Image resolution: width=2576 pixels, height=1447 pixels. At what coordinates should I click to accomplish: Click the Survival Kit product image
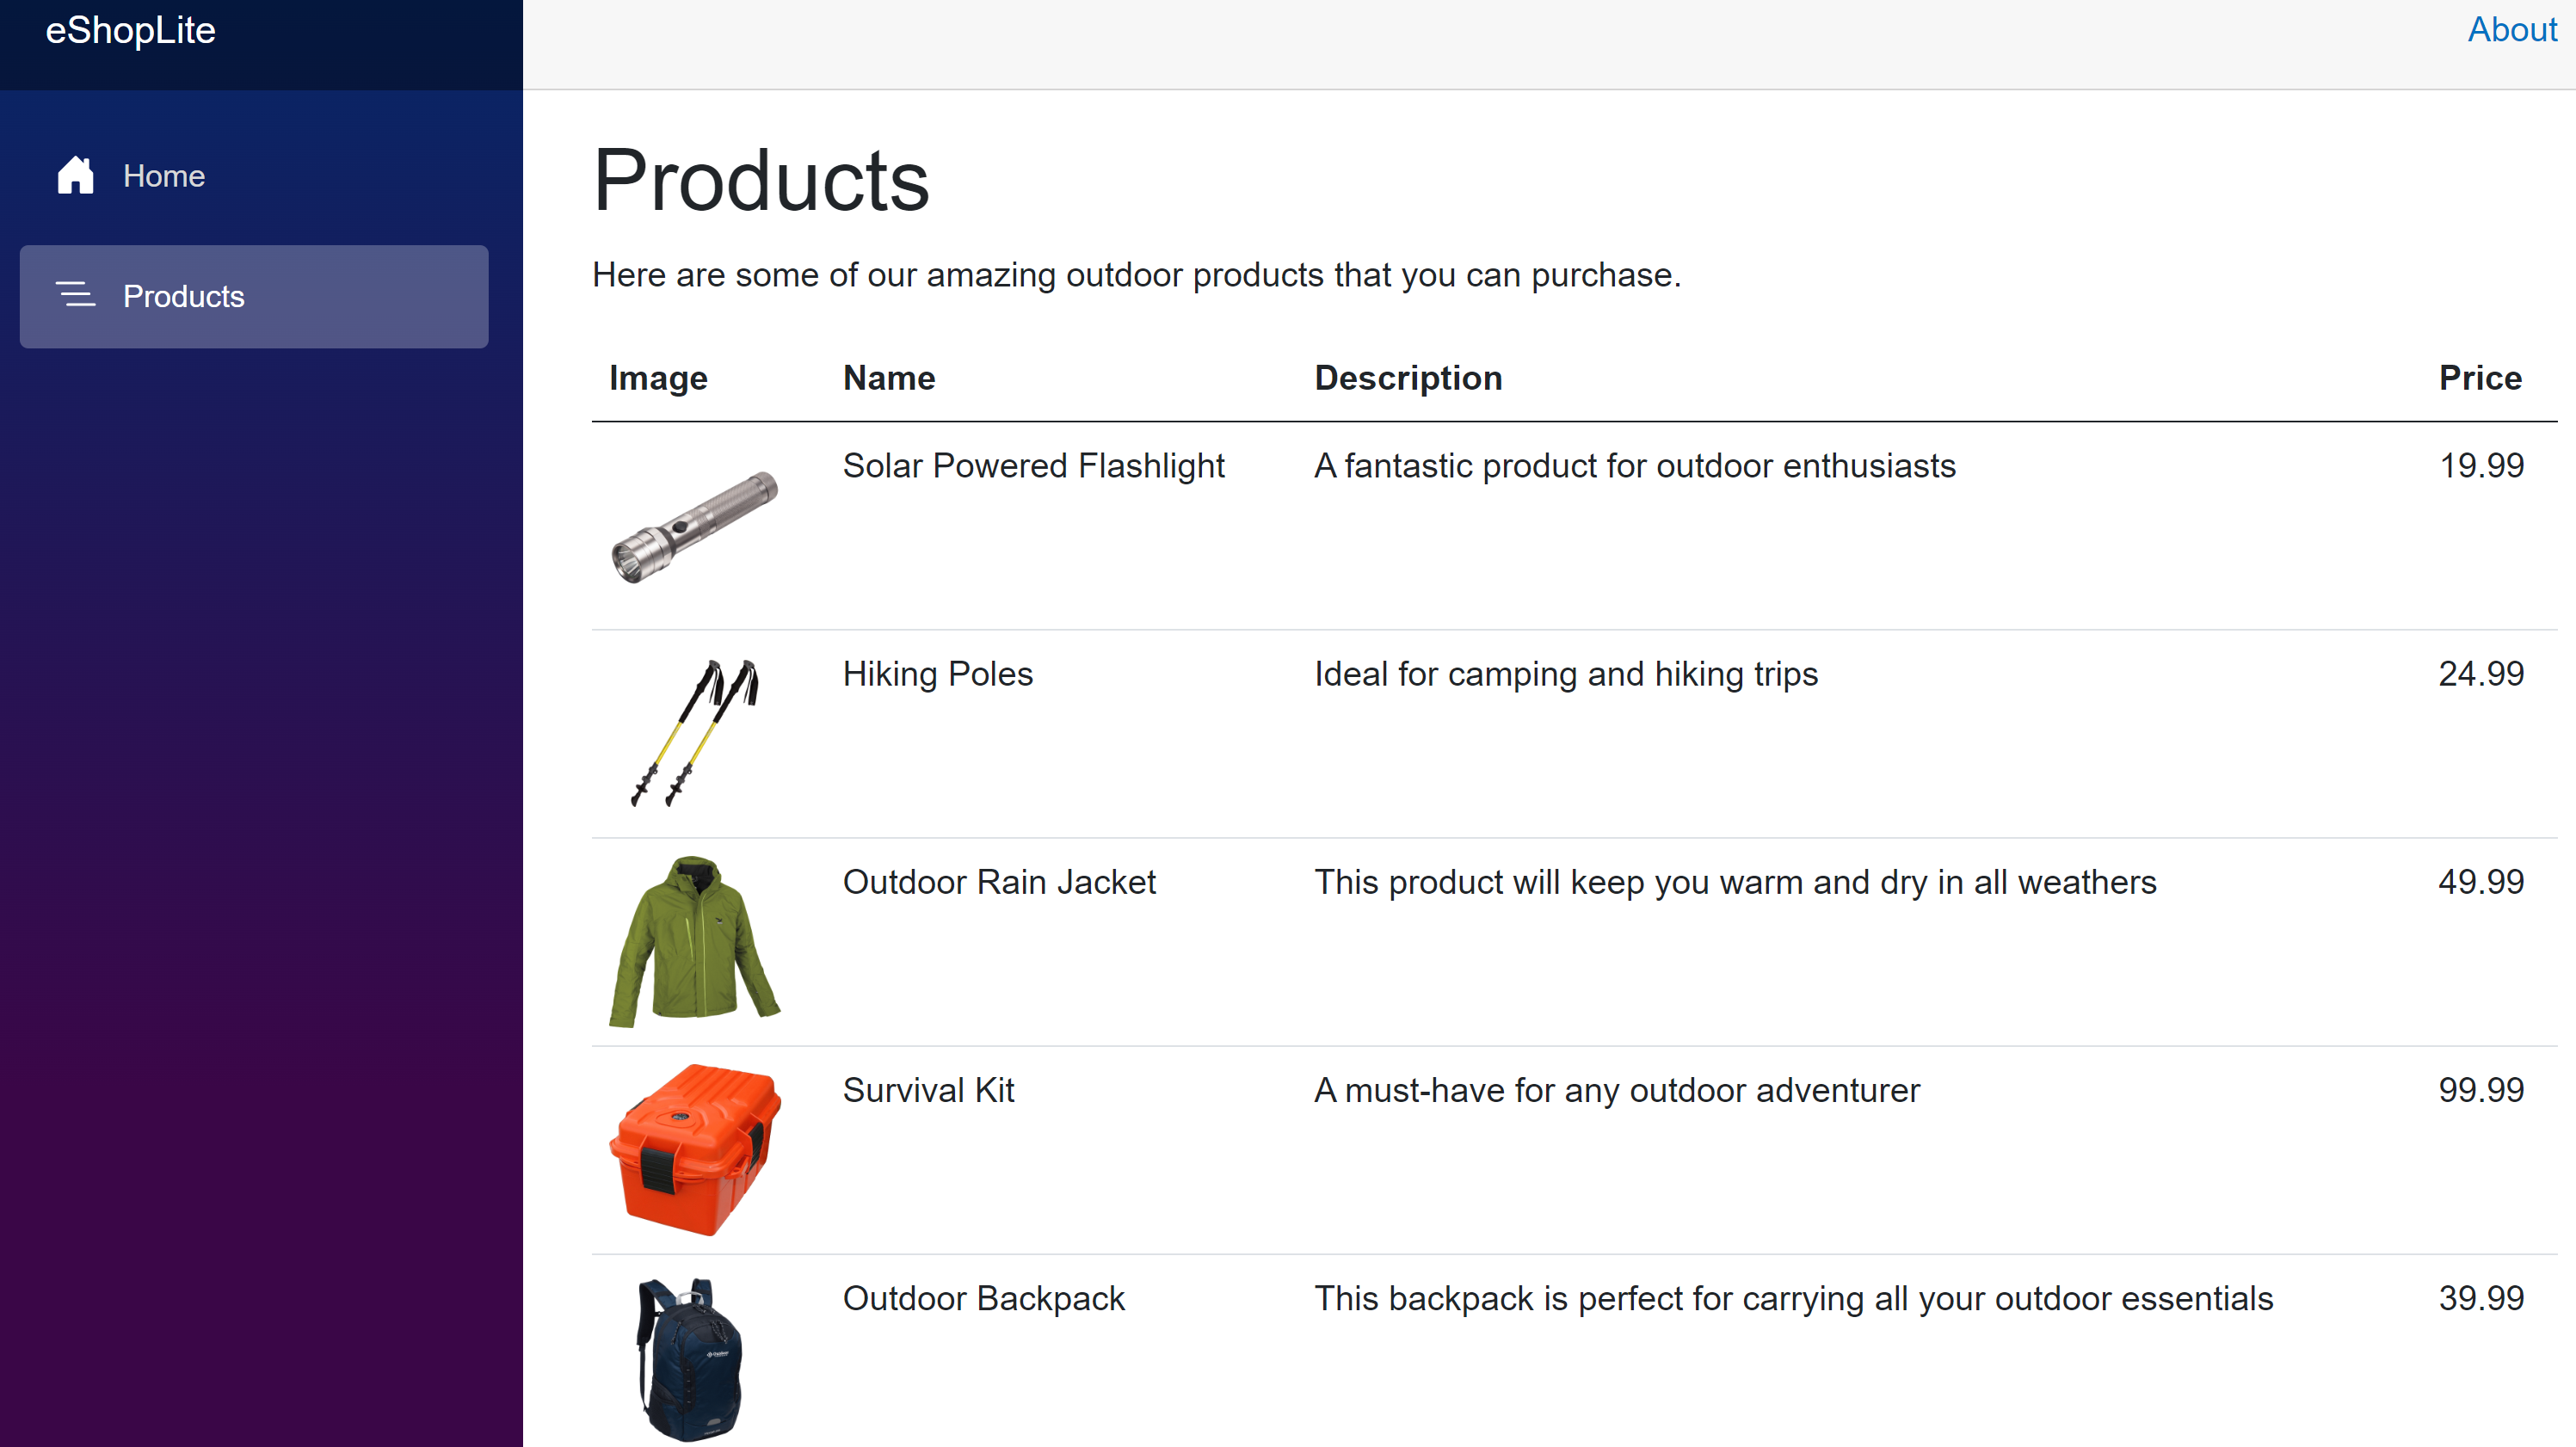click(x=690, y=1150)
